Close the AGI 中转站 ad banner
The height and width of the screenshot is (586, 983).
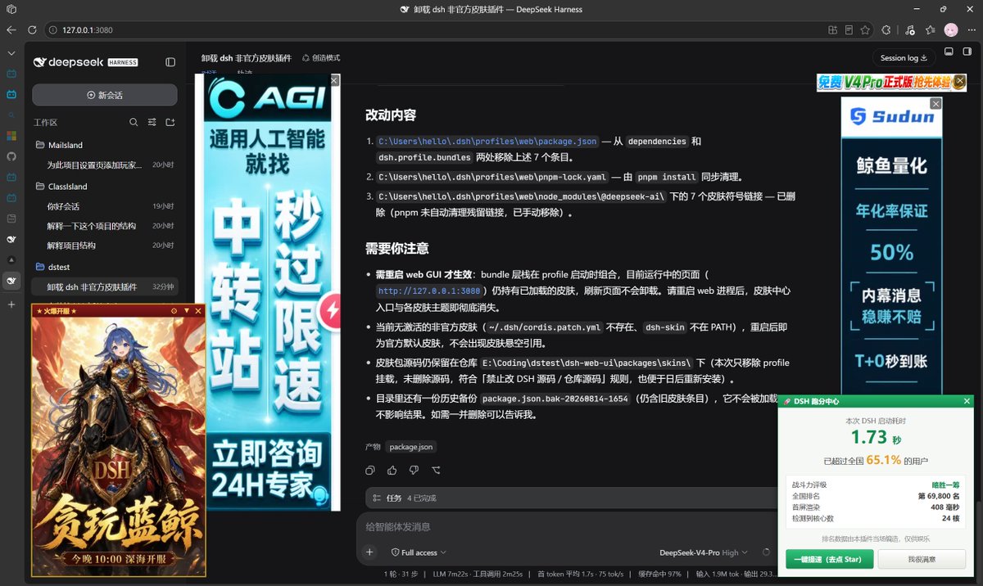click(334, 80)
